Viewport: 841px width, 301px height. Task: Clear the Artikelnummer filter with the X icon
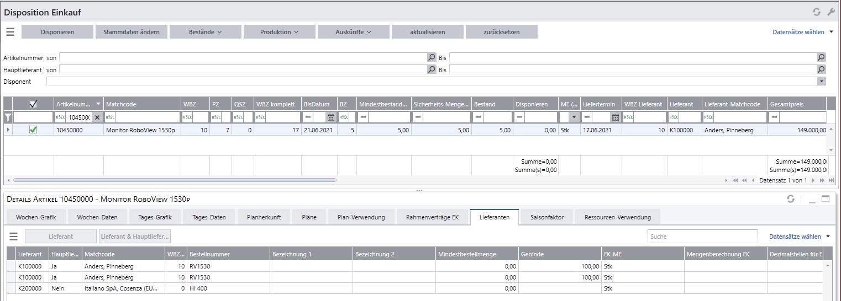pos(97,117)
